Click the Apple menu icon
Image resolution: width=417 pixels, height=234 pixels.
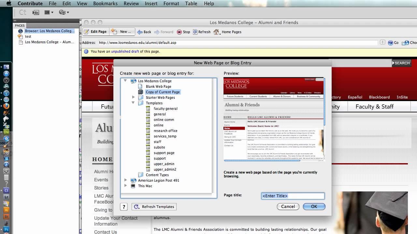(8, 4)
